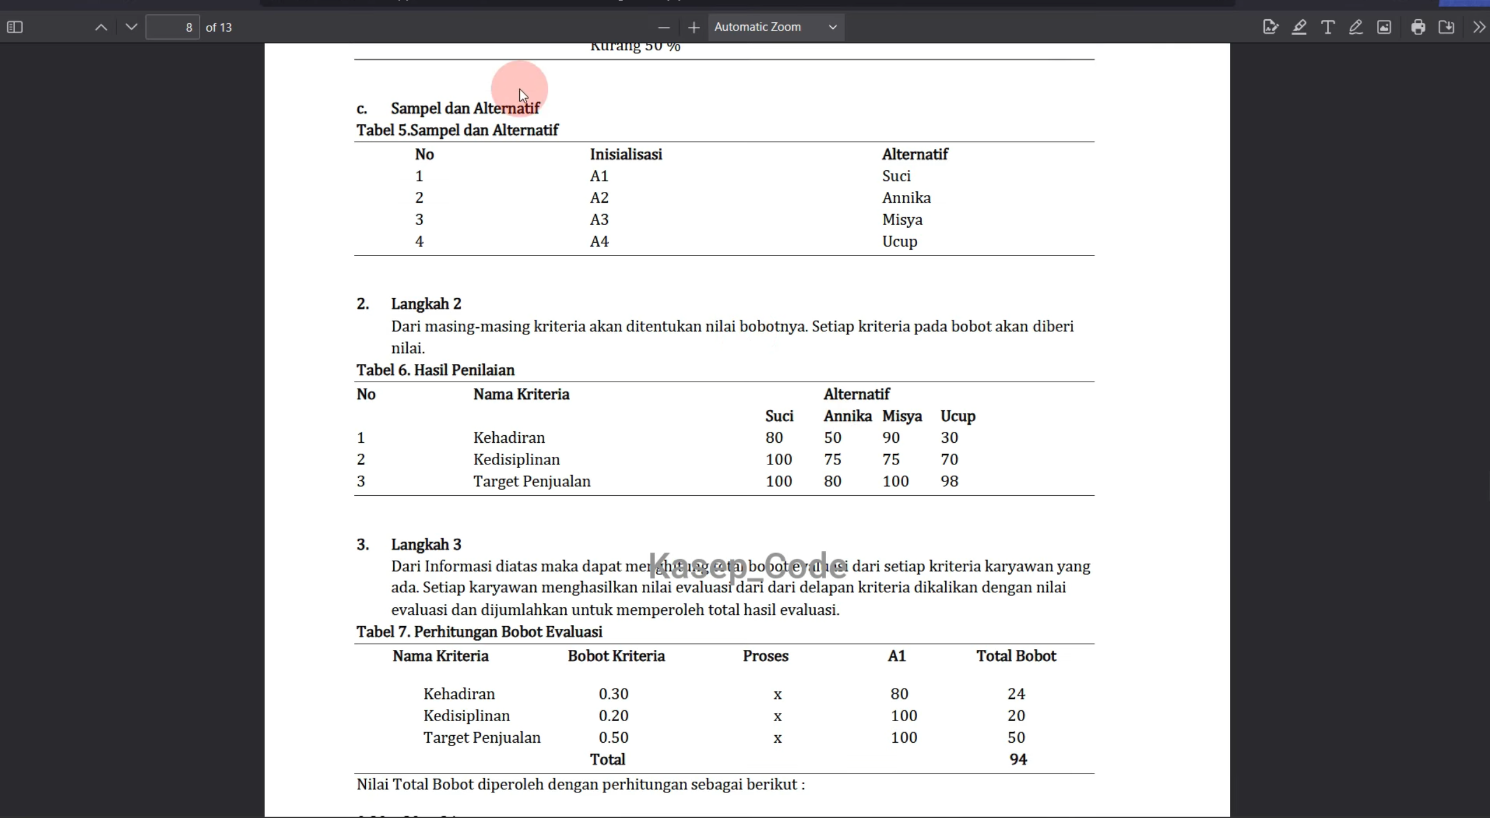Click the 'Bobot Kriteria' column header
The image size is (1490, 818).
point(616,656)
